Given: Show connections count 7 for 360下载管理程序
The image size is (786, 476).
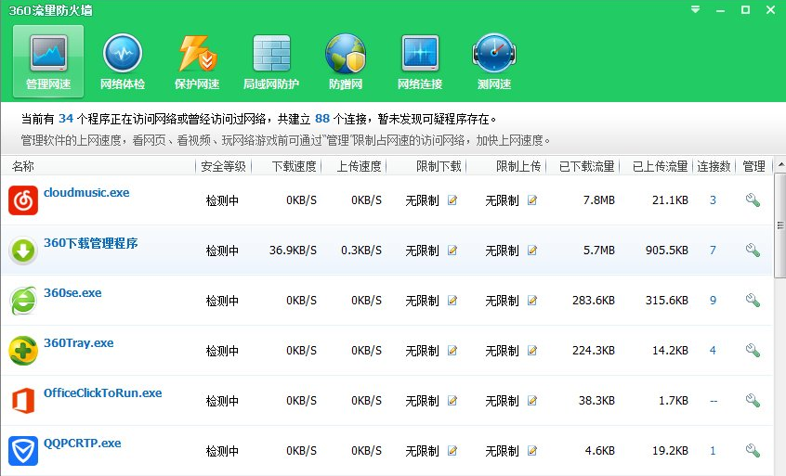Looking at the screenshot, I should (713, 251).
